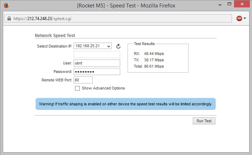Click the padlock icon in address bar

[x=9, y=18]
